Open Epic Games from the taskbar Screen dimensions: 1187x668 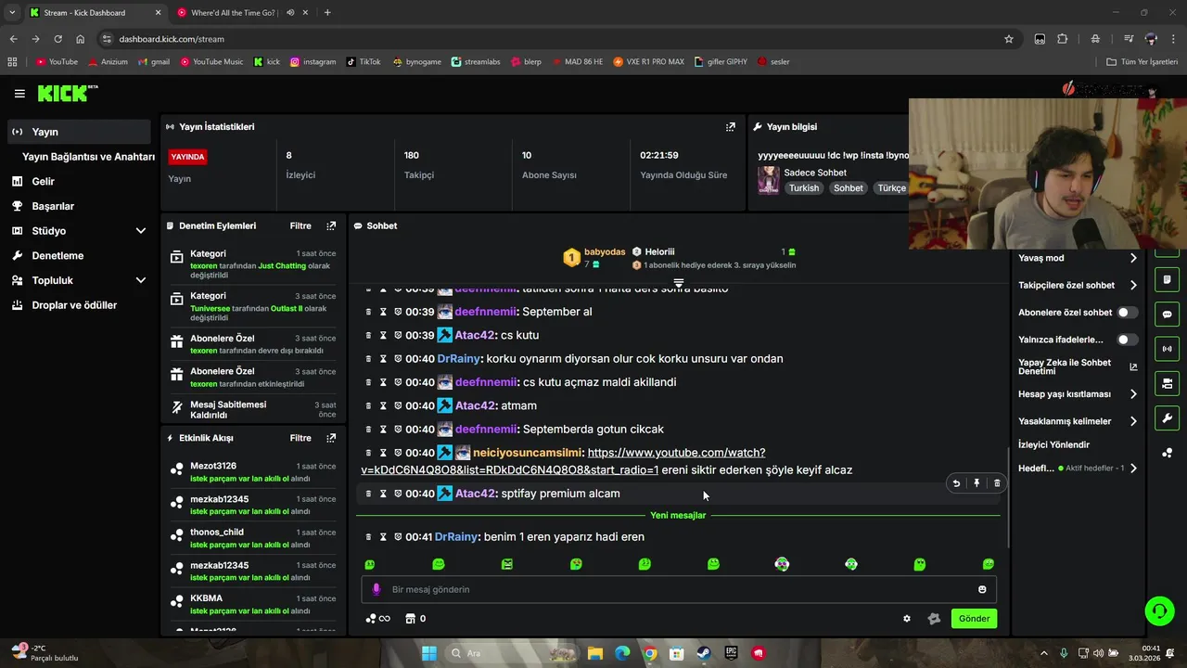tap(731, 653)
